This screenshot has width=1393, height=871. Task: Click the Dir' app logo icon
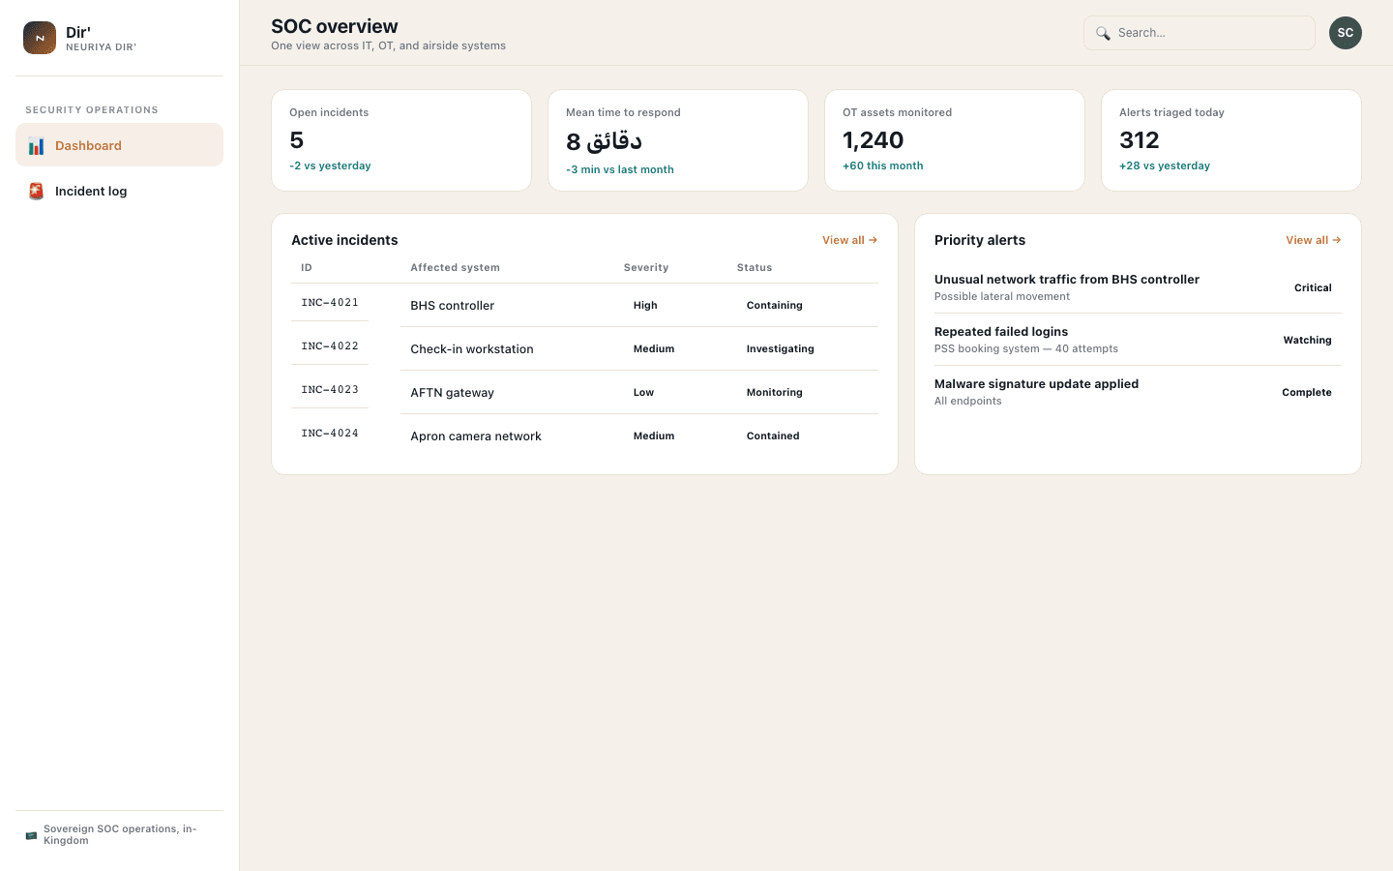click(40, 38)
